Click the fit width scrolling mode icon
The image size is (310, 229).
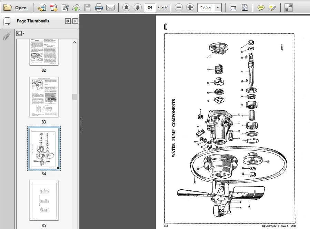click(x=233, y=8)
